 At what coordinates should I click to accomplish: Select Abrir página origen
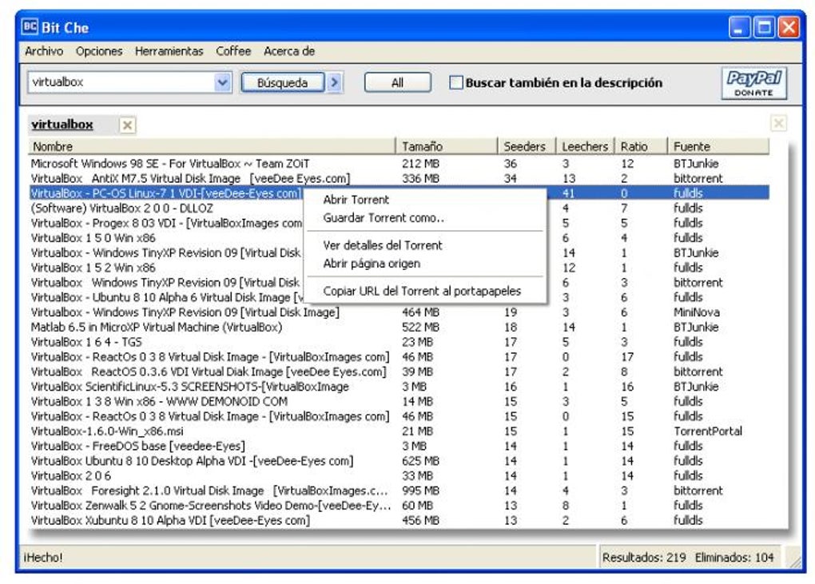(x=371, y=264)
